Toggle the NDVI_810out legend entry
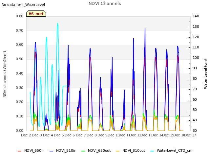The height and width of the screenshot is (157, 210). pyautogui.click(x=131, y=150)
